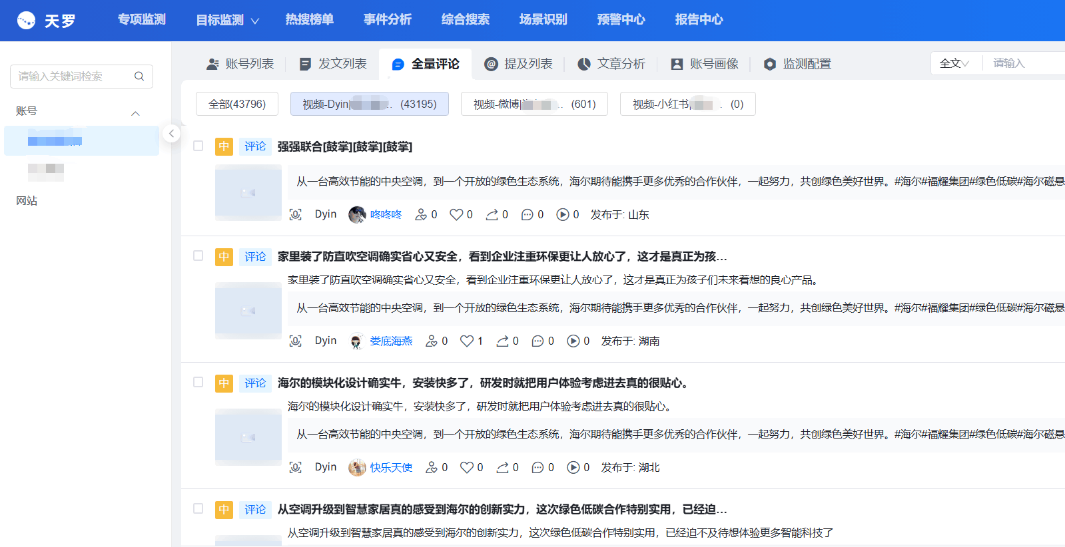The width and height of the screenshot is (1065, 547).
Task: Open 综合搜索 in top navigation
Action: coord(466,20)
